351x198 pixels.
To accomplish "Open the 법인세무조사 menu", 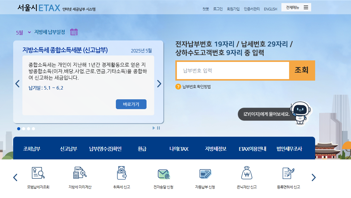I will pos(289,149).
